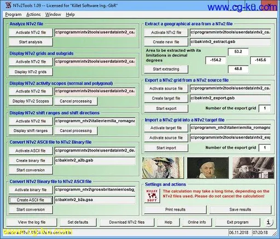The height and width of the screenshot is (239, 280).
Task: Click Display NTv2 grids button
Action: click(31, 72)
